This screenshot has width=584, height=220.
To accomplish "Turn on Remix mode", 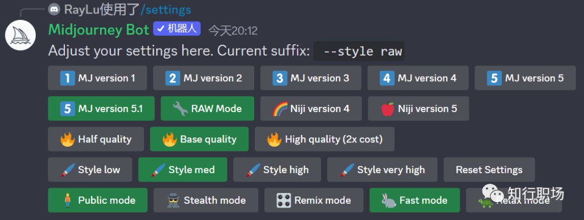I will [314, 200].
